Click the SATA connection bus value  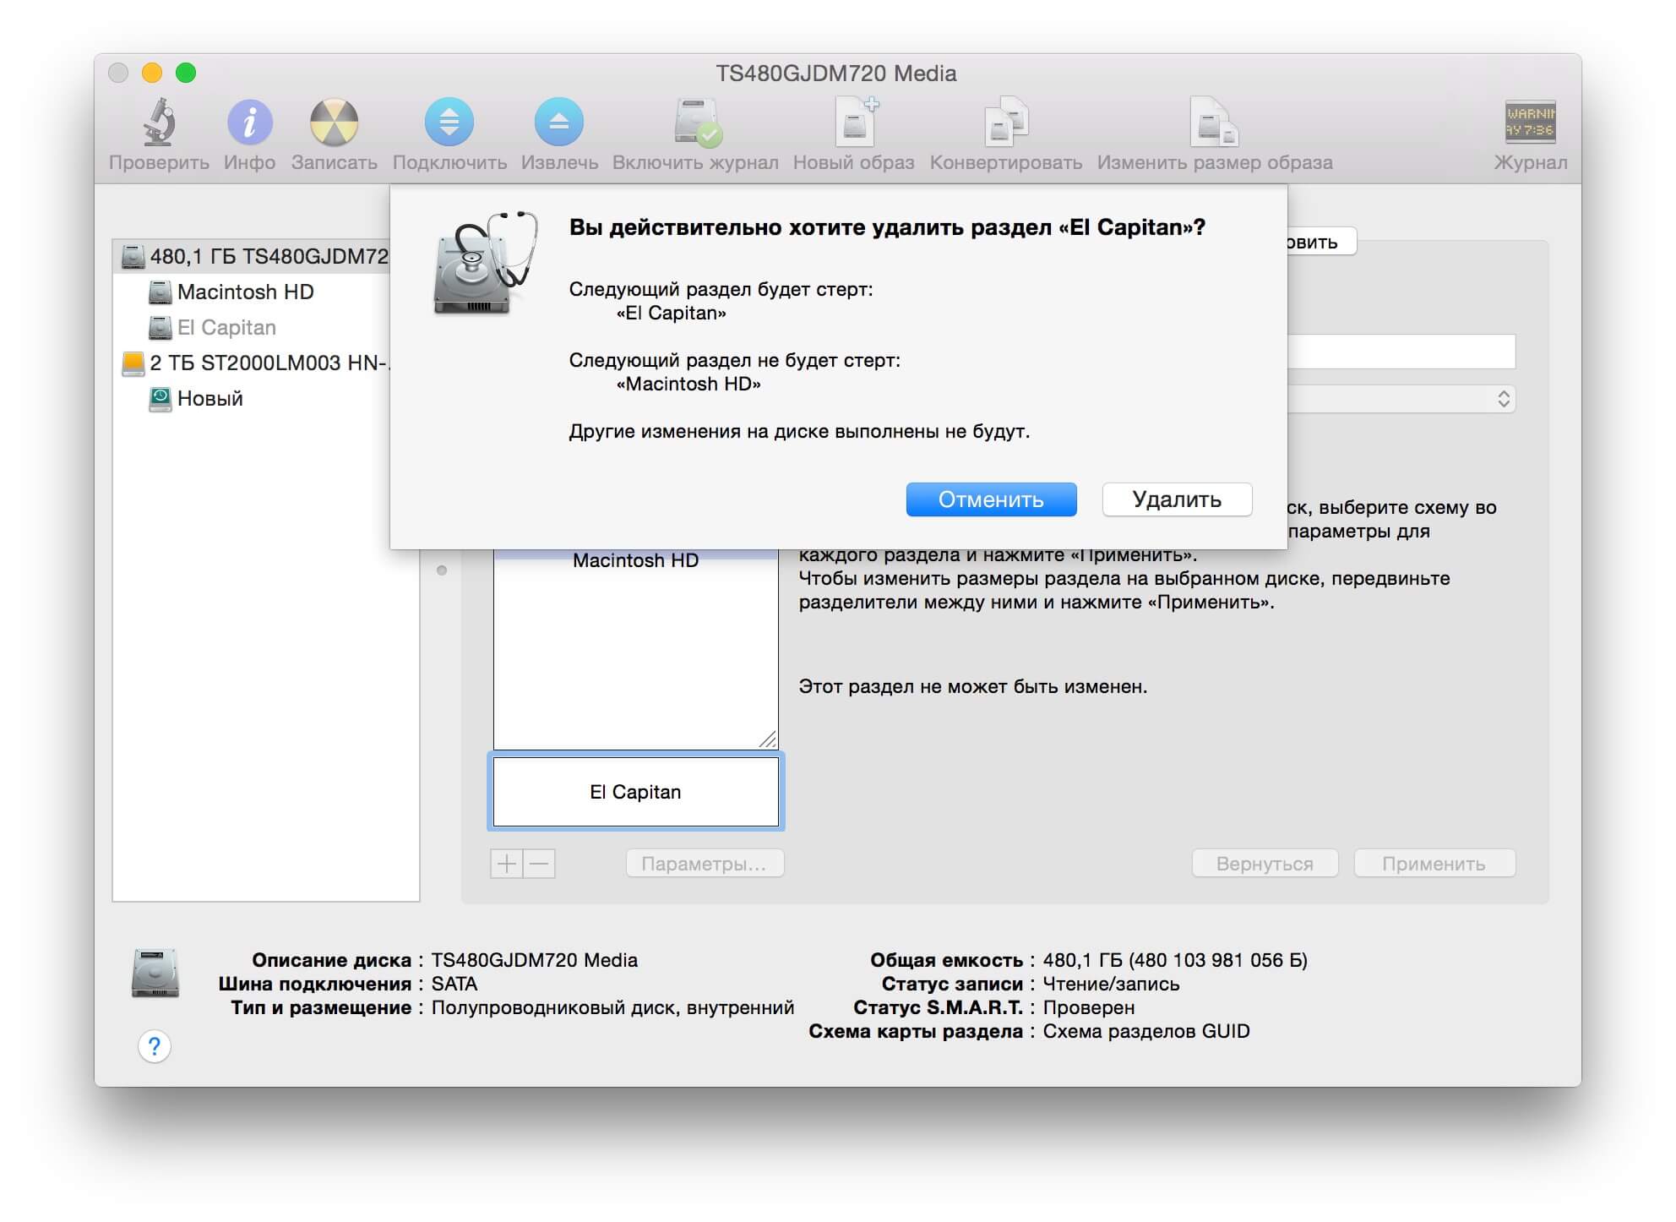pos(454,984)
